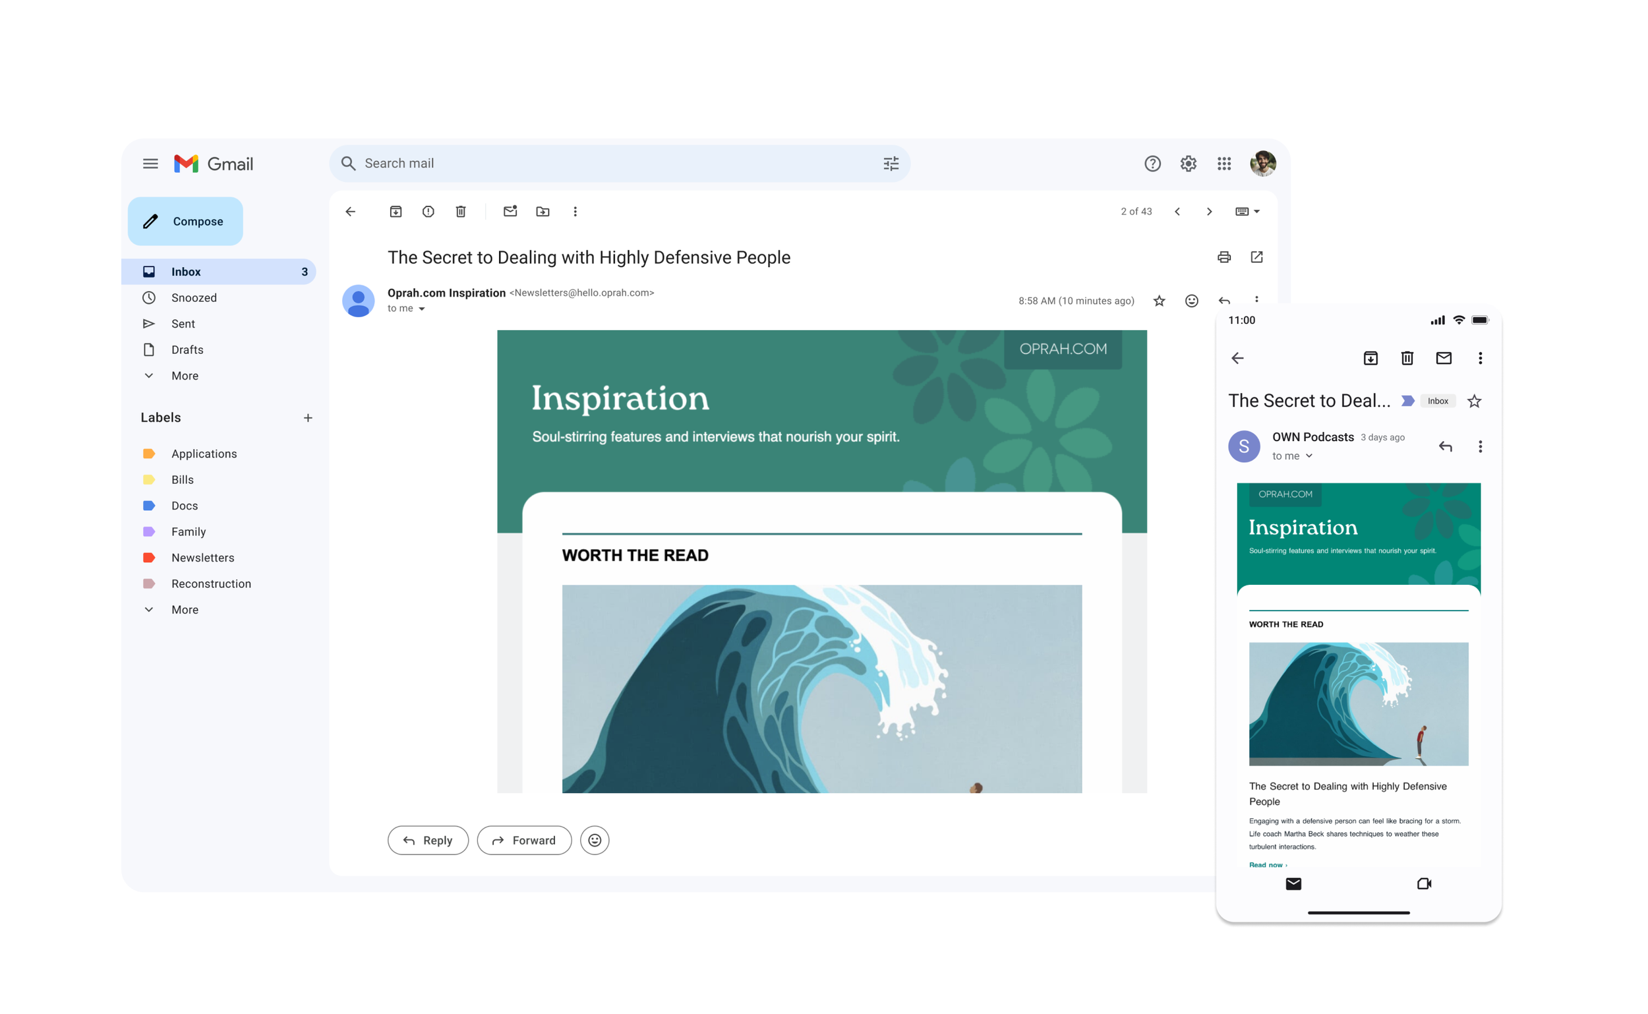
Task: Expand More under the Labels list
Action: pos(185,609)
